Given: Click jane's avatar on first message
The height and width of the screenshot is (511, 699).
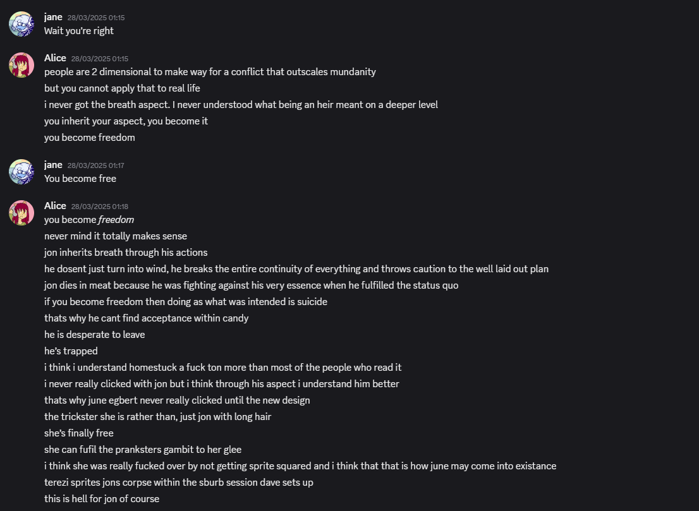Looking at the screenshot, I should click(21, 24).
